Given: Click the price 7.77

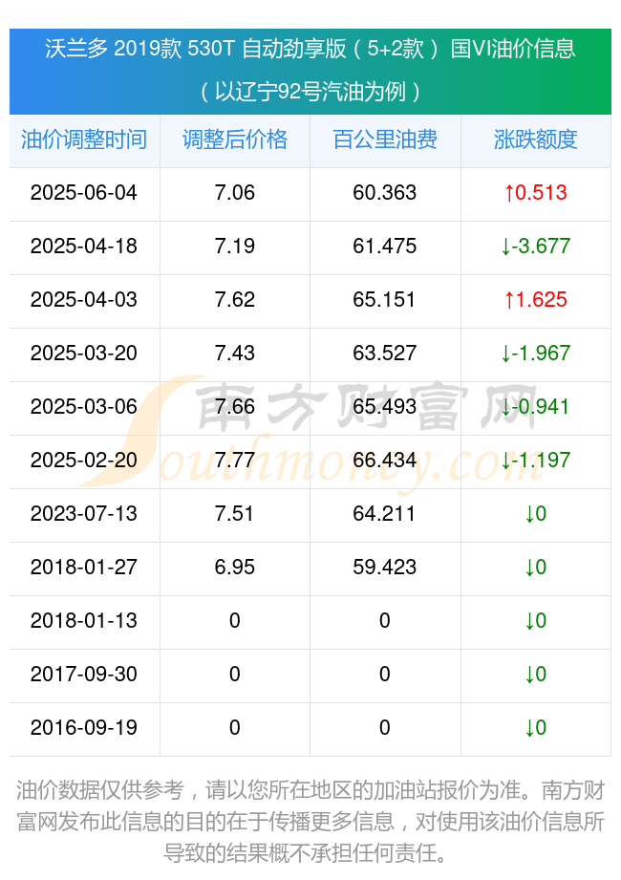Looking at the screenshot, I should coord(234,461).
